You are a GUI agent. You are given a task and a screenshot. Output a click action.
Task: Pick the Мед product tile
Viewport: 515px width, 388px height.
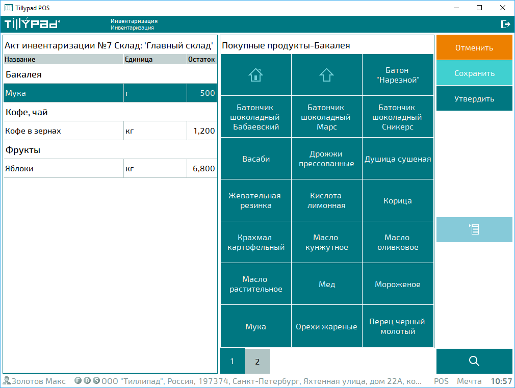point(326,284)
